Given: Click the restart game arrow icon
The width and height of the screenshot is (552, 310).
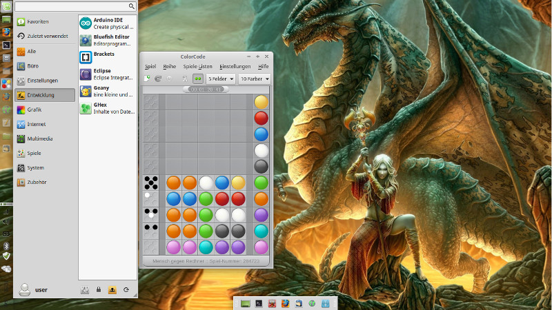Looking at the screenshot, I should click(158, 79).
